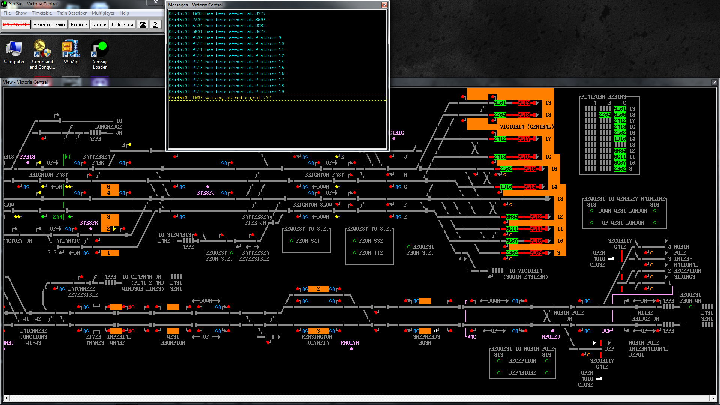Click train berth 5G11 at platform 11
The height and width of the screenshot is (405, 720).
(512, 229)
